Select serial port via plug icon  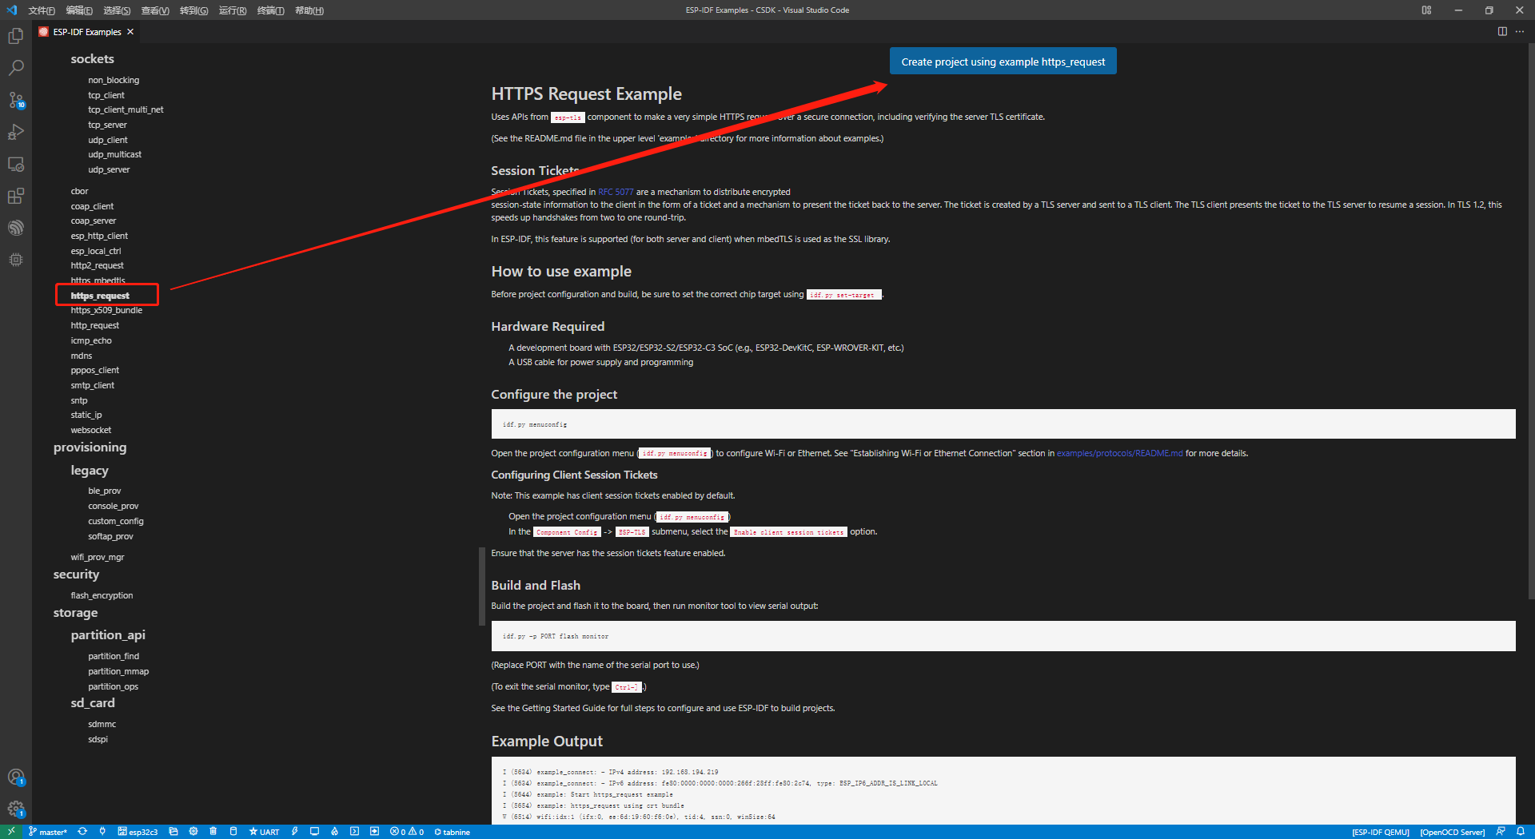pyautogui.click(x=102, y=832)
